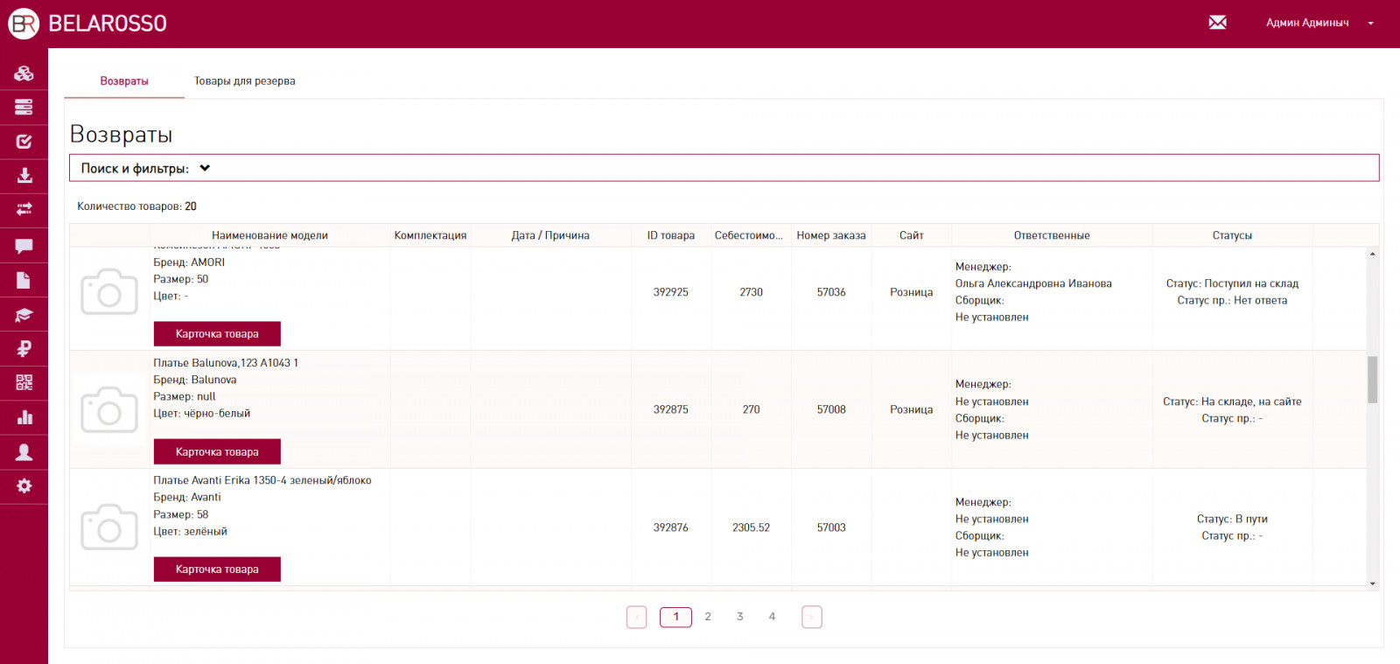Click the Статусы column header

[1232, 235]
